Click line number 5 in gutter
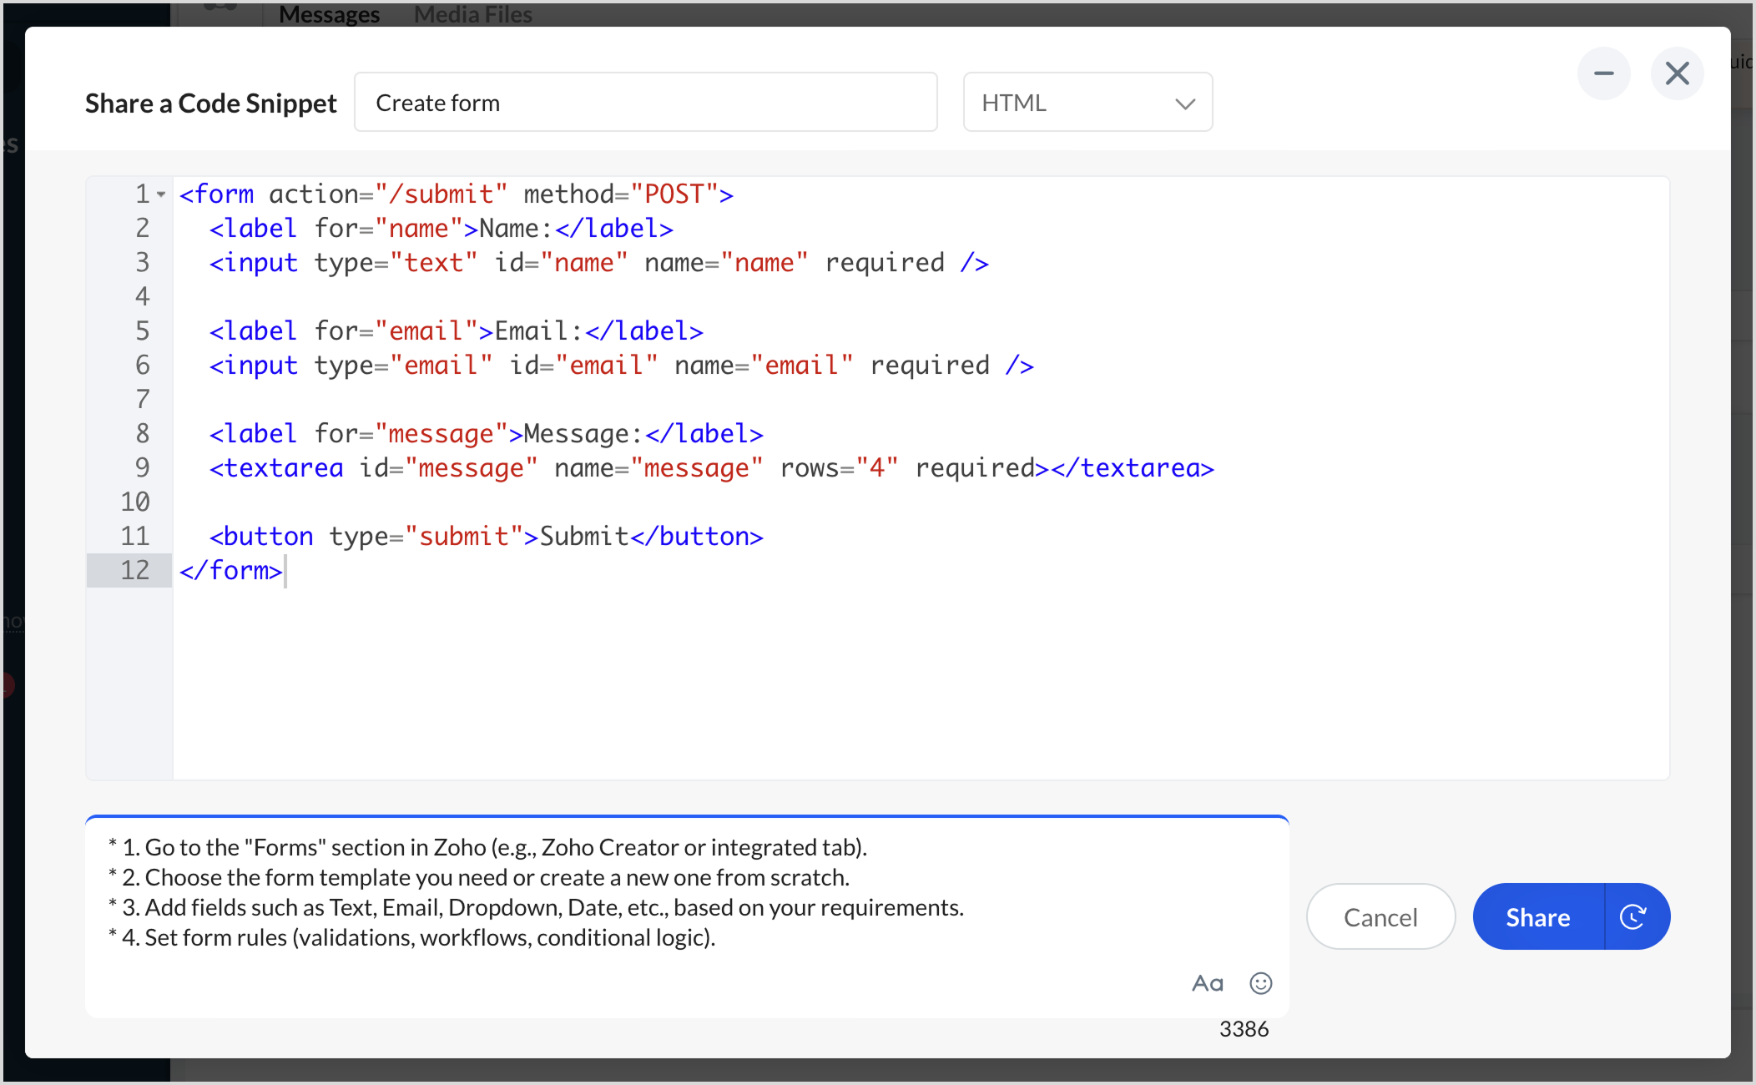Screen dimensions: 1756x1085 tap(143, 331)
